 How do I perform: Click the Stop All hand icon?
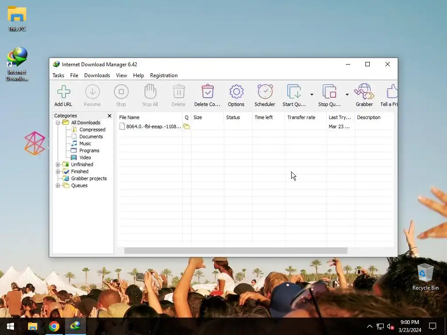pos(150,92)
